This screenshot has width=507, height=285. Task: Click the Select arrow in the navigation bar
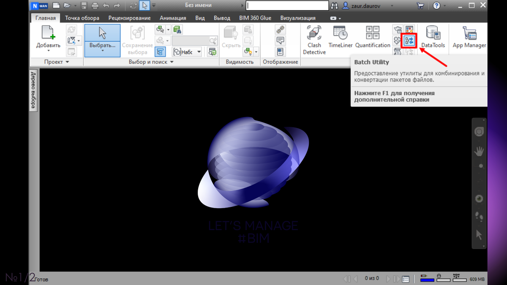(479, 235)
